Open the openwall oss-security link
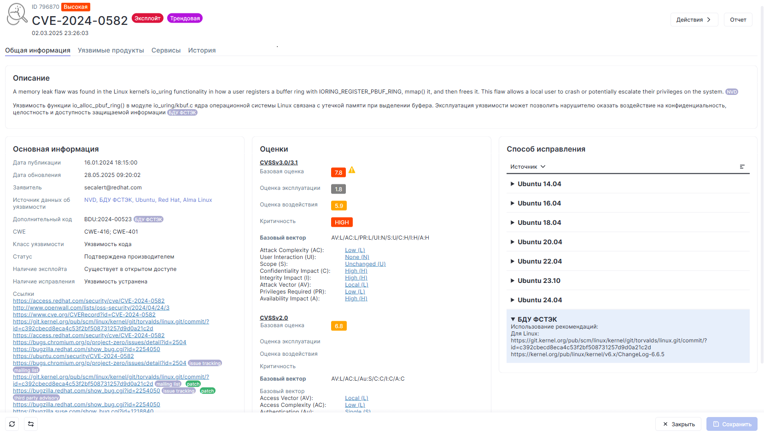764x435 pixels. [x=91, y=308]
